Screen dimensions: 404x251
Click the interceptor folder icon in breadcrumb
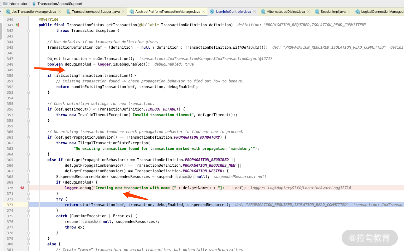pyautogui.click(x=5, y=4)
